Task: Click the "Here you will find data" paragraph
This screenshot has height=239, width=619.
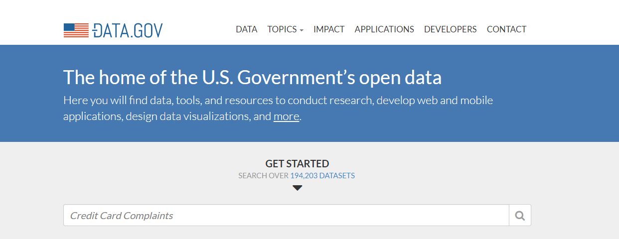Action: (278, 101)
